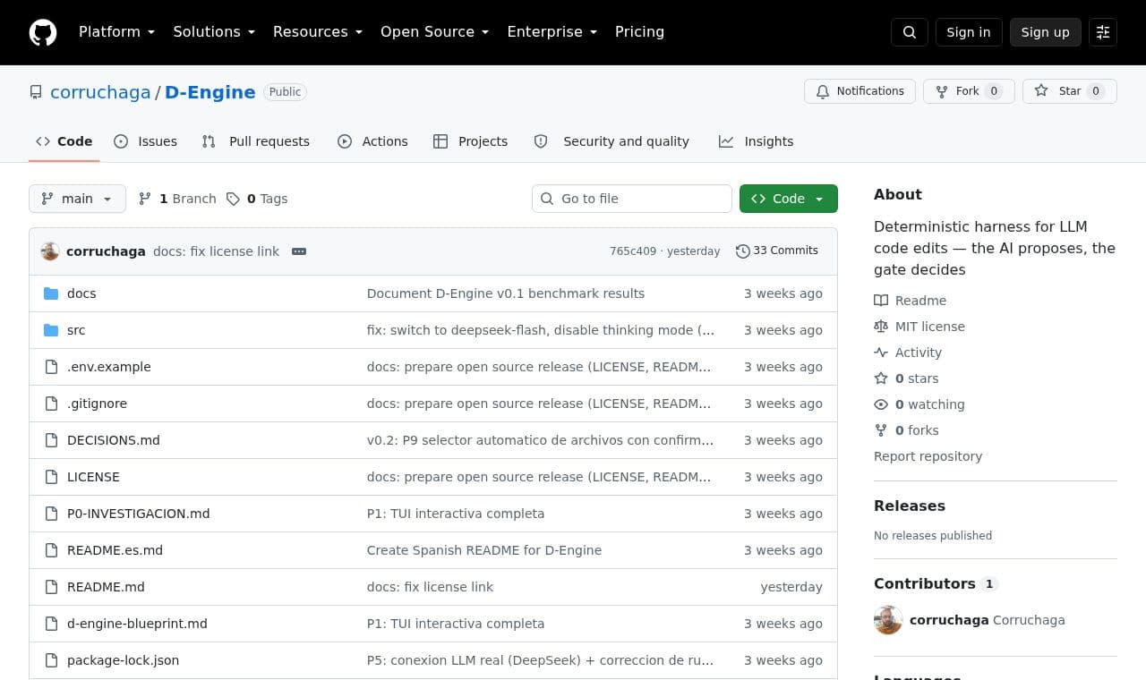This screenshot has width=1146, height=680.
Task: Click the file icon beside .env.example
Action: point(51,367)
